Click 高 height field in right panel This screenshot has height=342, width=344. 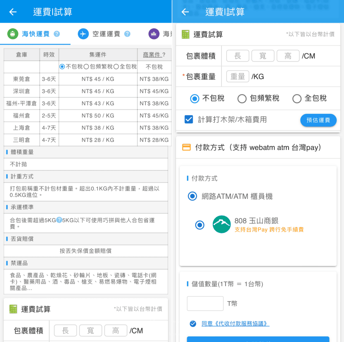pos(288,56)
